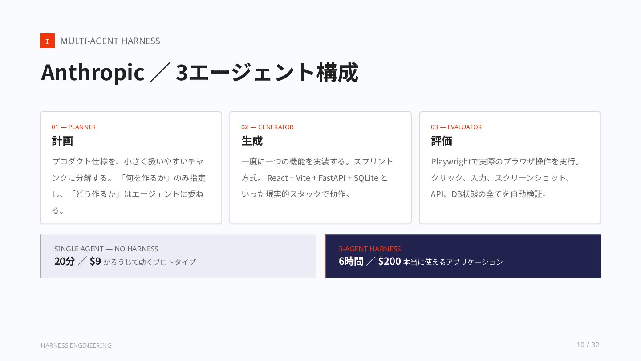This screenshot has height=361, width=641.
Task: Select the dark 3-AGENT HARNESS panel
Action: (462, 256)
